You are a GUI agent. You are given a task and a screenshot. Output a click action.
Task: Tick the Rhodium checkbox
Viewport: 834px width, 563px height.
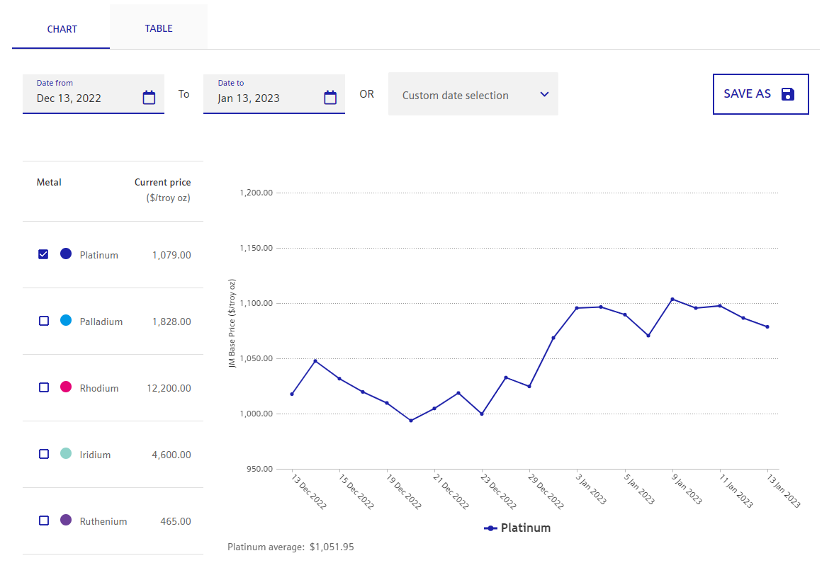click(43, 387)
